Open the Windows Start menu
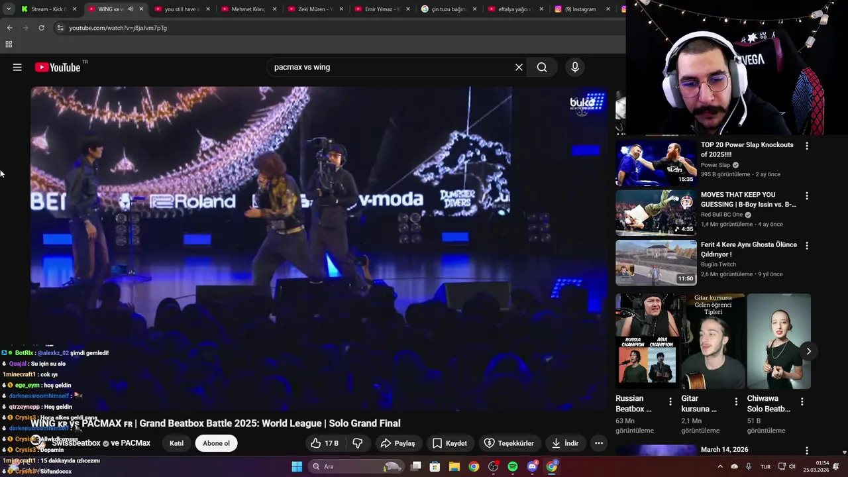848x477 pixels. point(297,466)
